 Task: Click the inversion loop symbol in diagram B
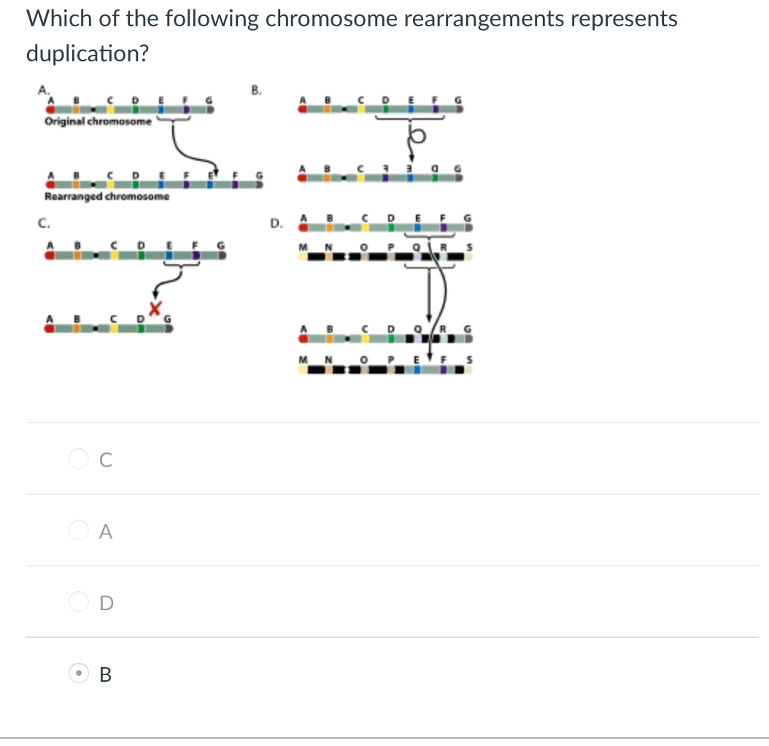tap(417, 136)
